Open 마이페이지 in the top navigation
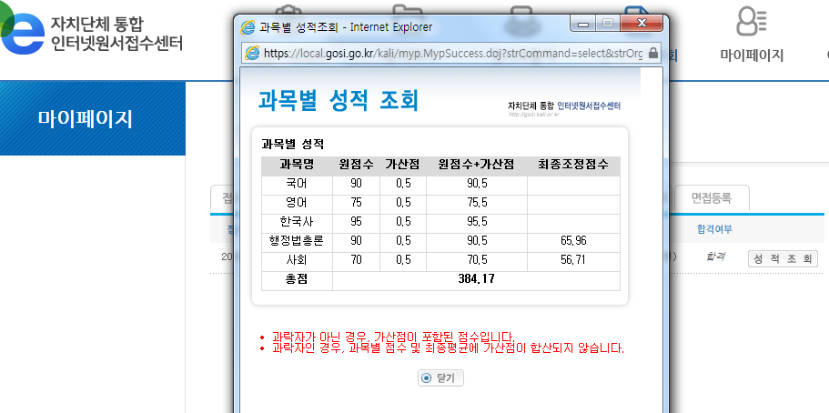The image size is (829, 413). tap(752, 55)
